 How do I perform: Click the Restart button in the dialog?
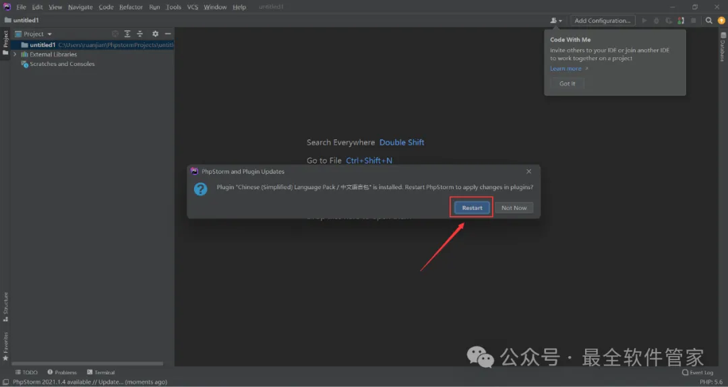point(472,208)
